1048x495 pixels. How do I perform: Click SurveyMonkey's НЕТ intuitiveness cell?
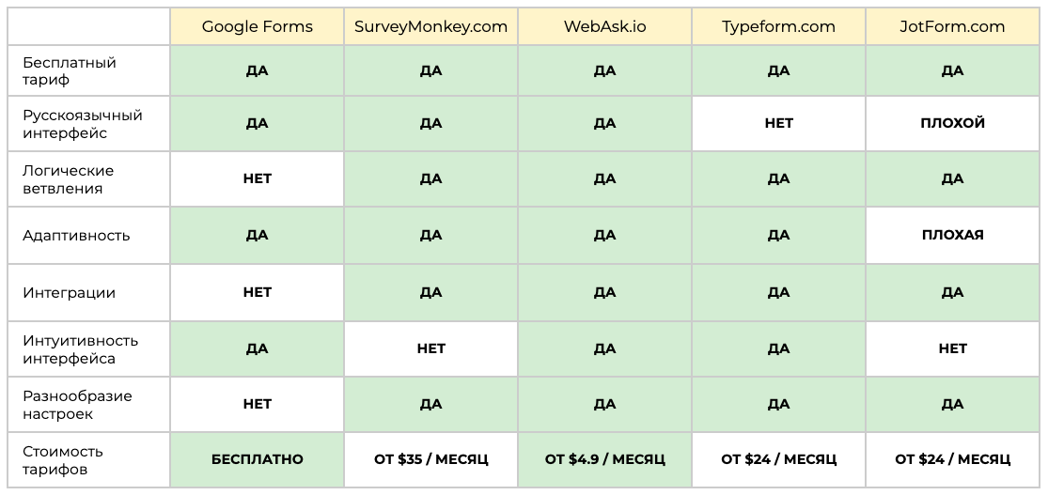(x=430, y=348)
